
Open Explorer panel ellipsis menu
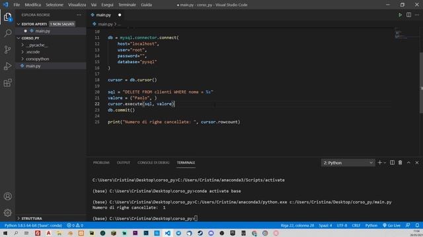(x=79, y=14)
